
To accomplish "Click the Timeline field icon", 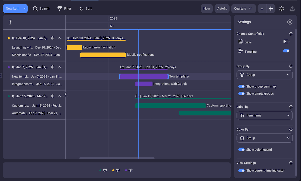I will click(241, 51).
